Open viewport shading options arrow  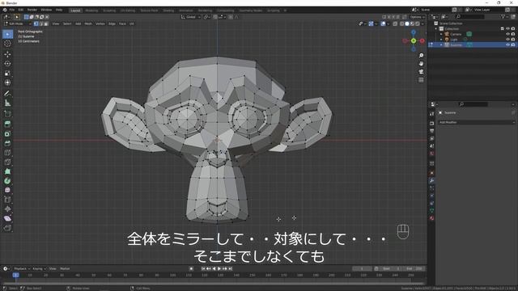422,23
